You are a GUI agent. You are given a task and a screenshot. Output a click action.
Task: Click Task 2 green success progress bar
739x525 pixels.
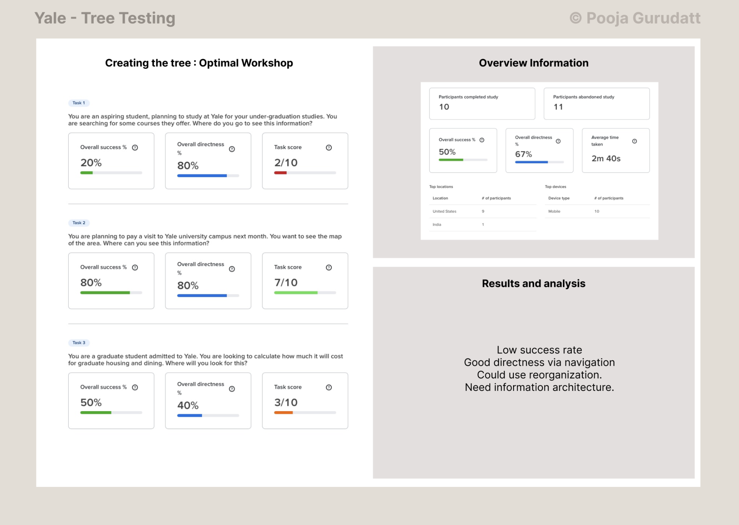[105, 293]
